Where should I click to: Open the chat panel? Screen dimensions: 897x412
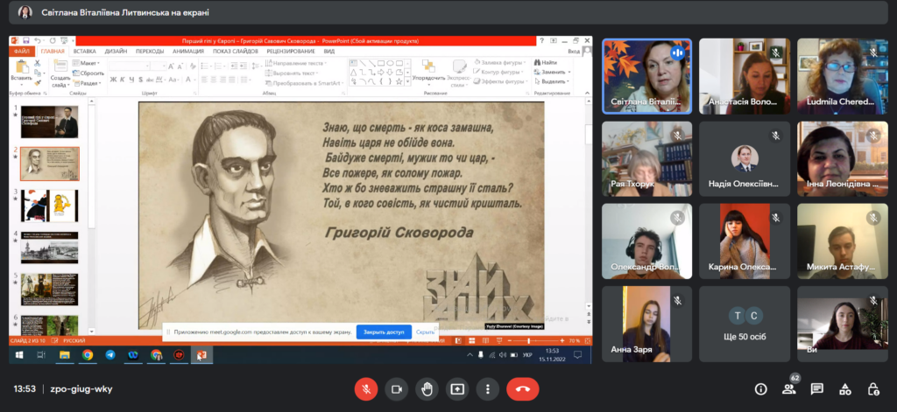coord(816,389)
